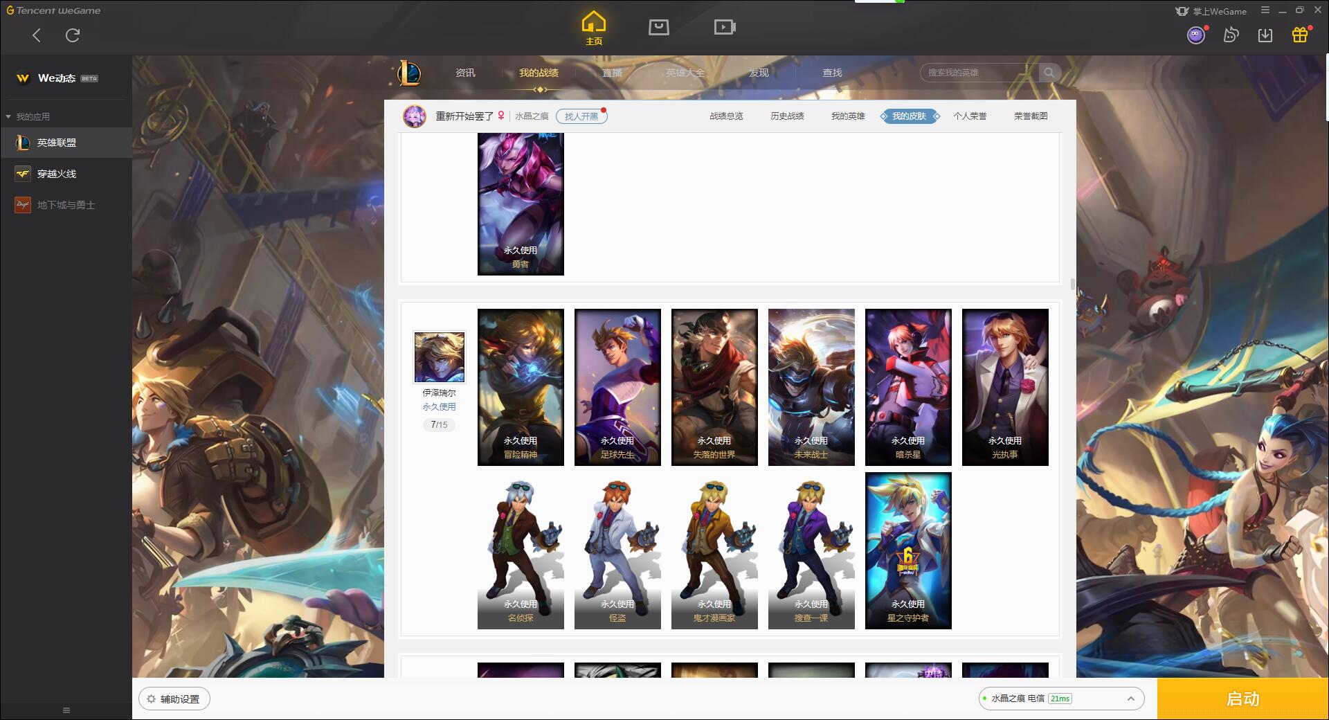
Task: Click the 星之守护者 skin card
Action: click(x=908, y=551)
